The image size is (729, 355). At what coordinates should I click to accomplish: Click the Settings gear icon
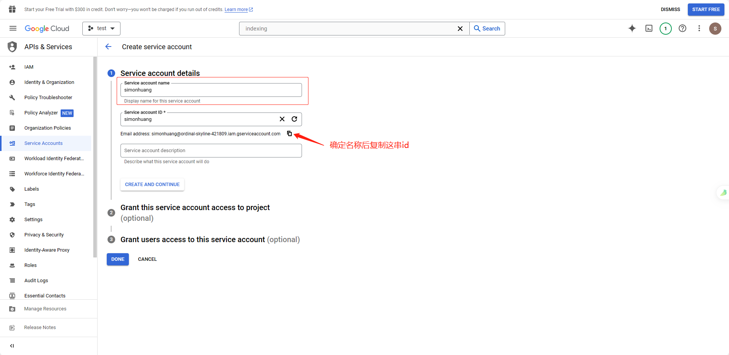click(x=12, y=220)
